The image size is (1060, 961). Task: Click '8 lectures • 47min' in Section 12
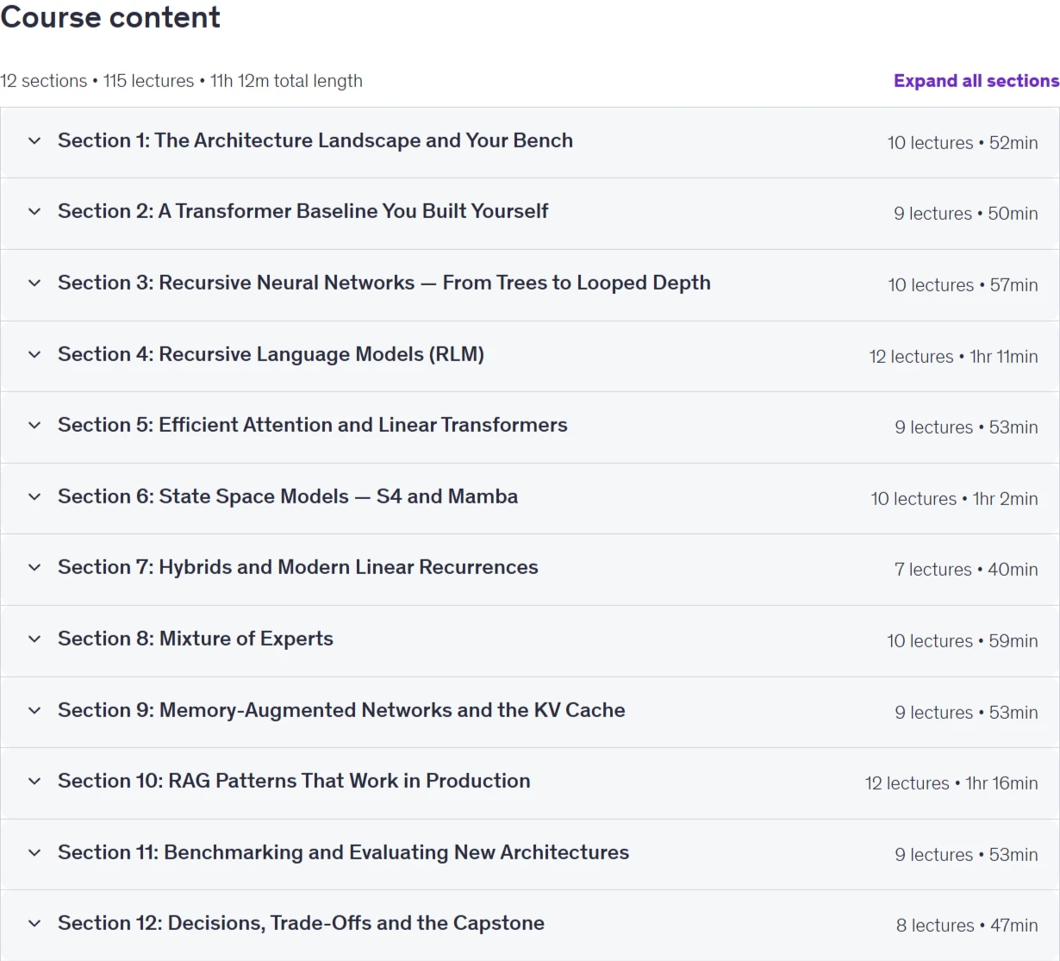[x=967, y=926]
